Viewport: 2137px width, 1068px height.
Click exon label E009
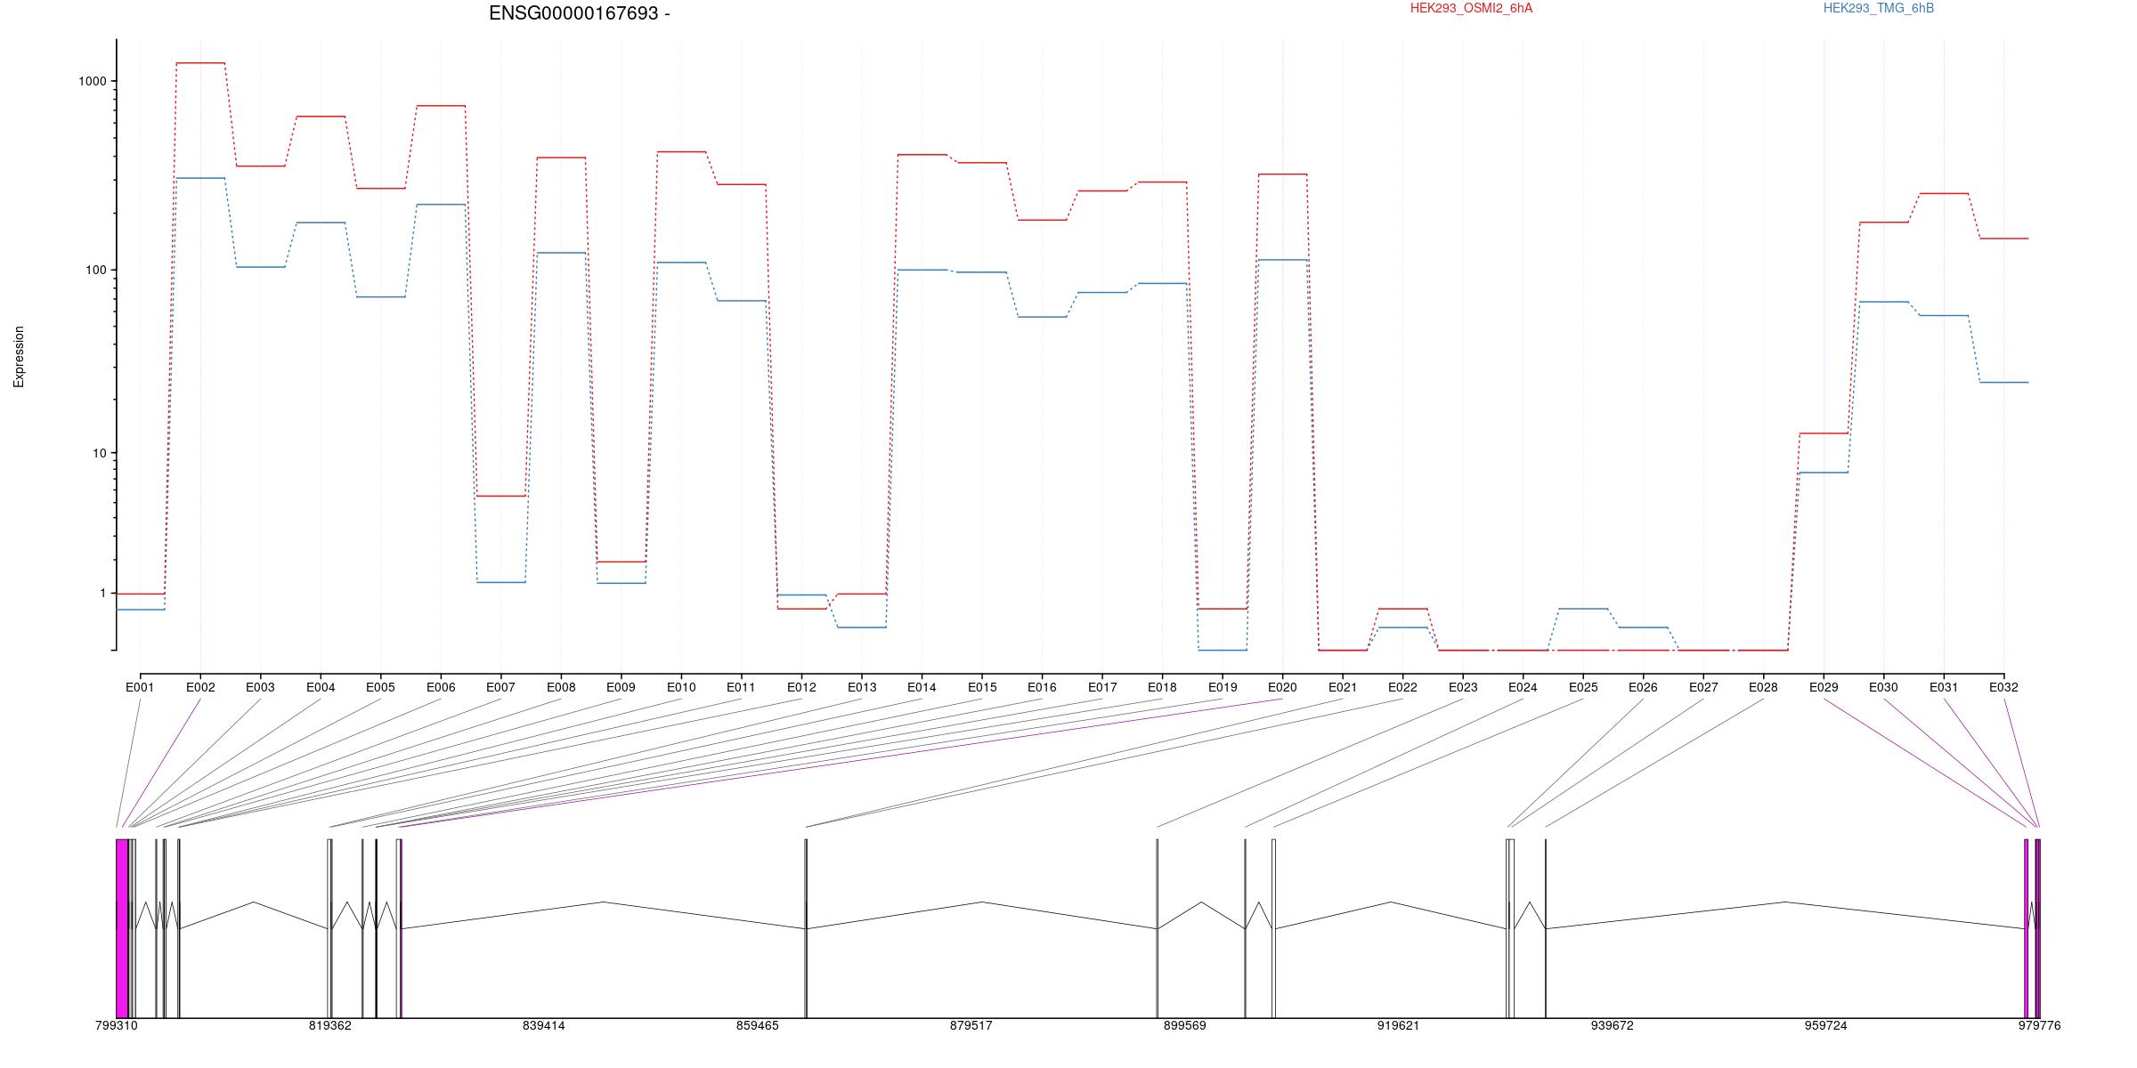point(621,687)
